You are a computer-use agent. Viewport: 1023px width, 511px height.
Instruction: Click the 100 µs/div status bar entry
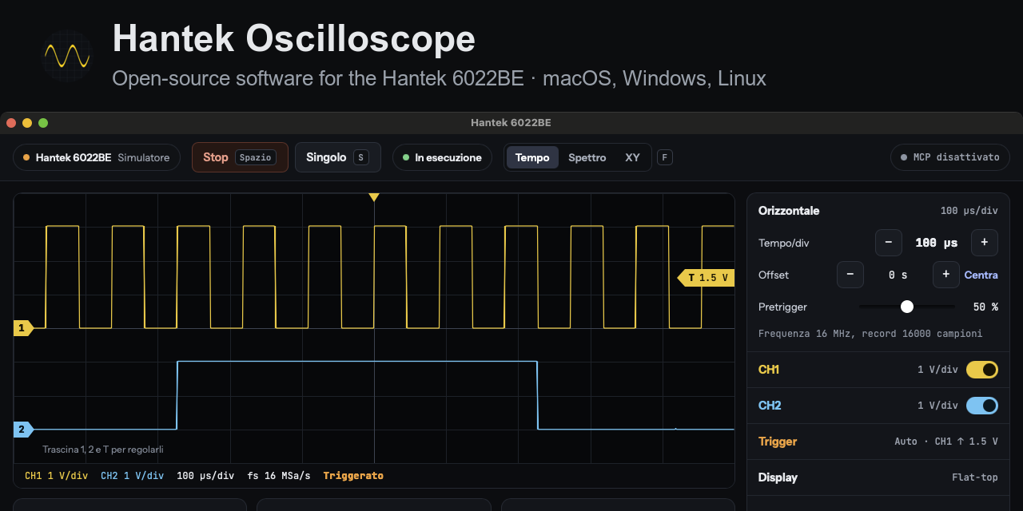(x=205, y=476)
